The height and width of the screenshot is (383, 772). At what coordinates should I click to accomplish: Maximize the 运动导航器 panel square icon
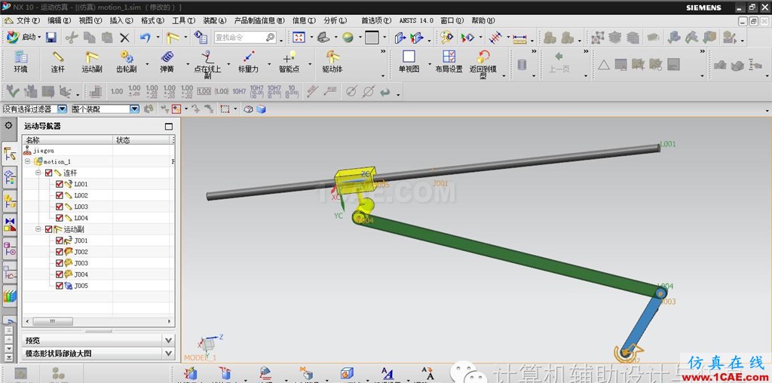(169, 127)
